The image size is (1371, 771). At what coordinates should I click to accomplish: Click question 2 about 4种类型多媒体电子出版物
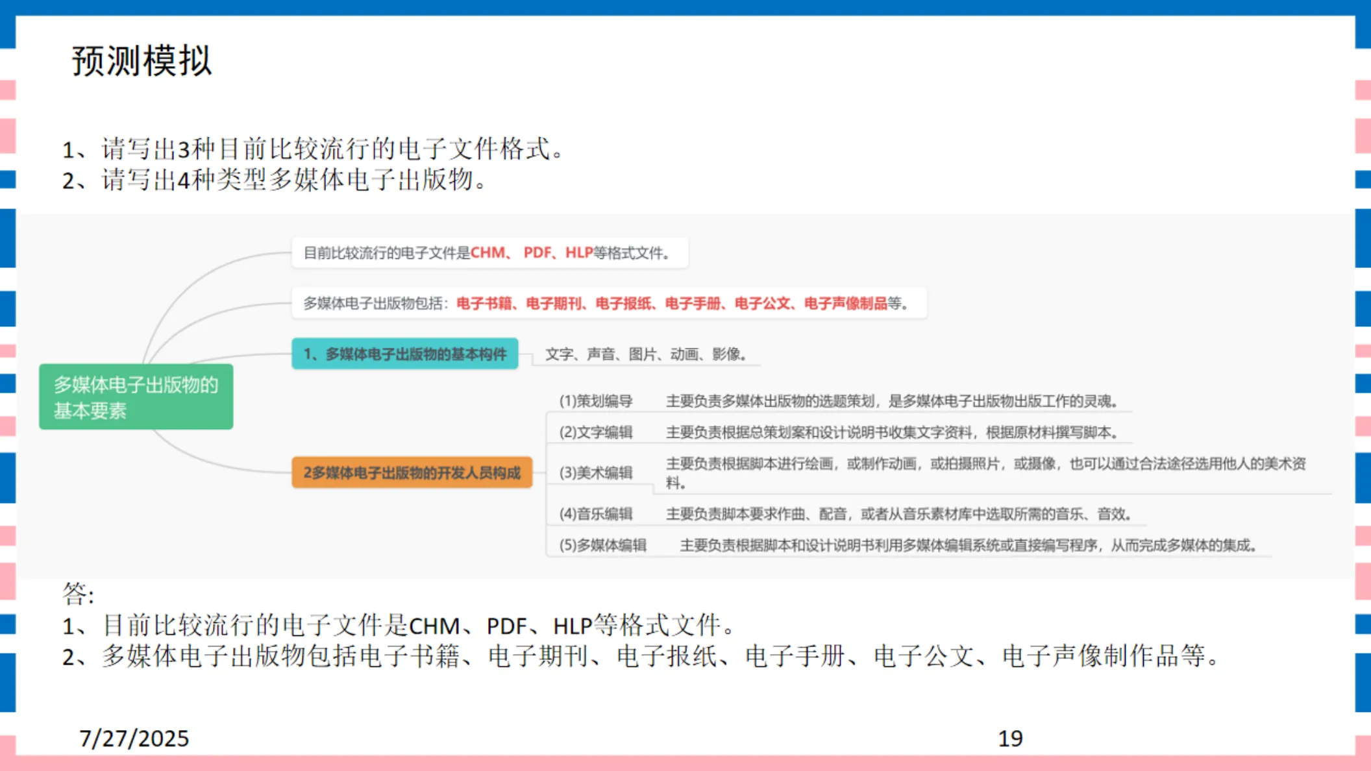[275, 179]
